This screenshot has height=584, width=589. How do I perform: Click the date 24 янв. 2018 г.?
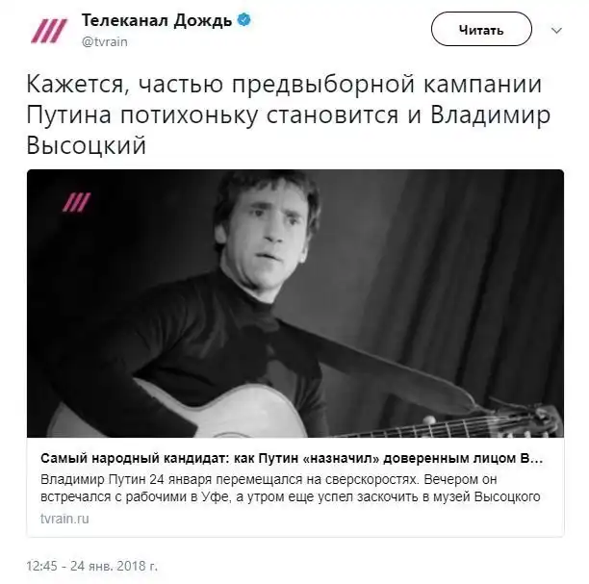pos(115,566)
